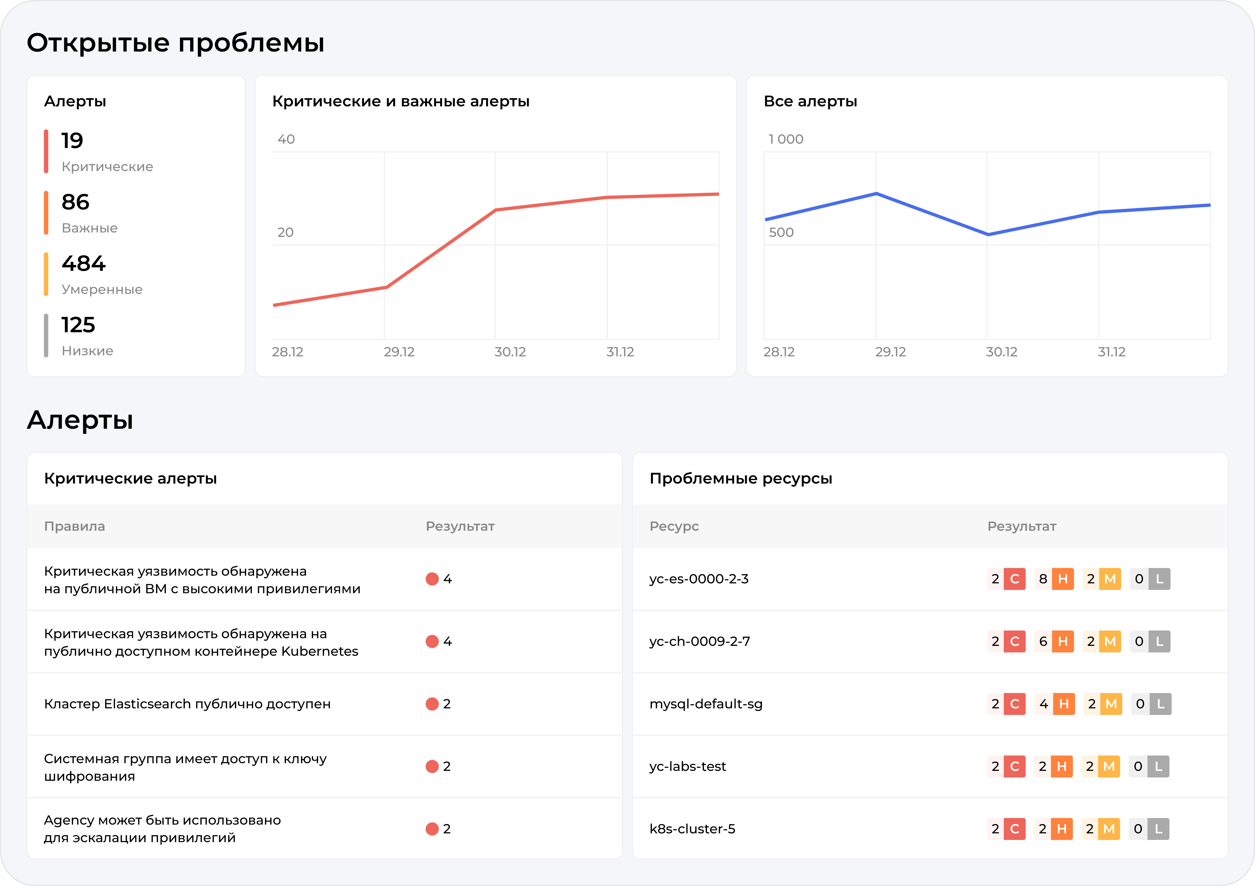The width and height of the screenshot is (1255, 886).
Task: Click red dot beside Agency privilege escalation rule
Action: 432,829
